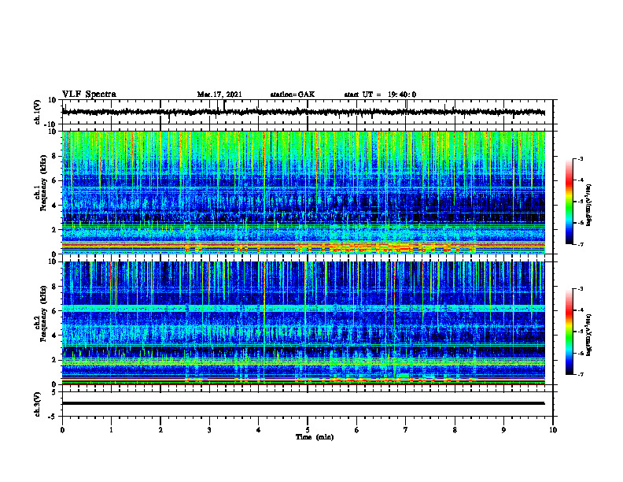This screenshot has height=482, width=623.
Task: Click the "ch.1(V)" waveform axis label
Action: (38, 112)
